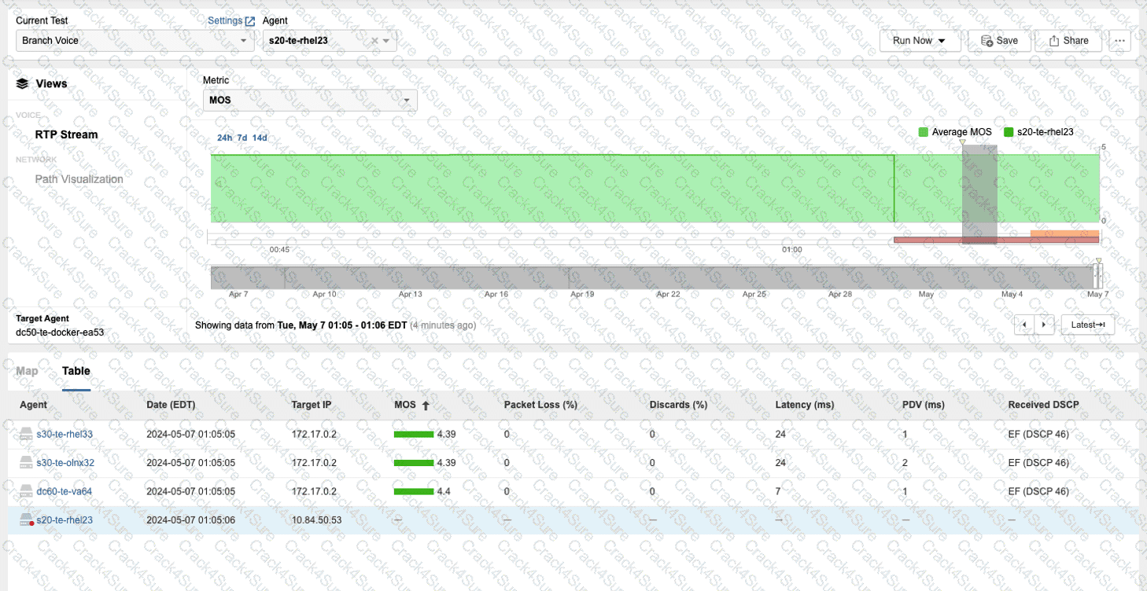Open agent s30-te-rhel33 link
1147x591 pixels.
[x=65, y=434]
